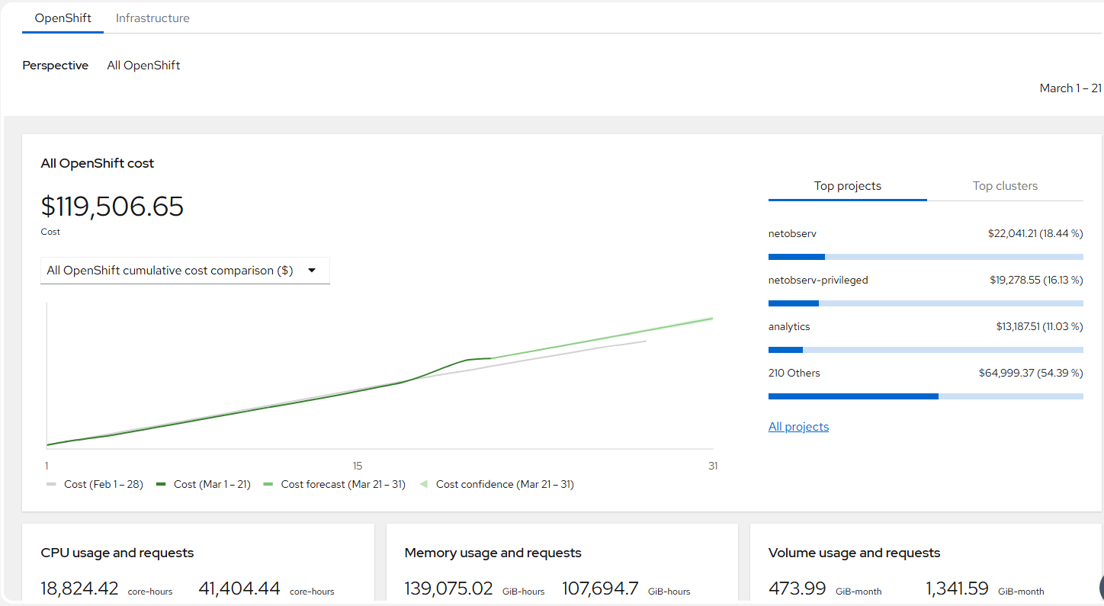Select the Top projects tab
This screenshot has width=1104, height=606.
[848, 186]
